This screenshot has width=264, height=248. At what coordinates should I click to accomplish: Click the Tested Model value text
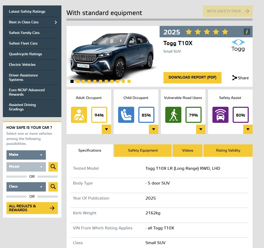pyautogui.click(x=183, y=168)
